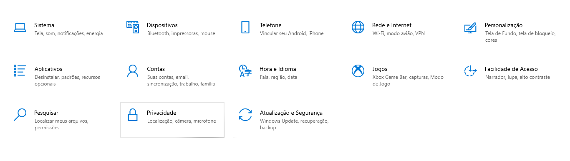Select the Atualização e Segurança title
This screenshot has width=570, height=161.
291,113
